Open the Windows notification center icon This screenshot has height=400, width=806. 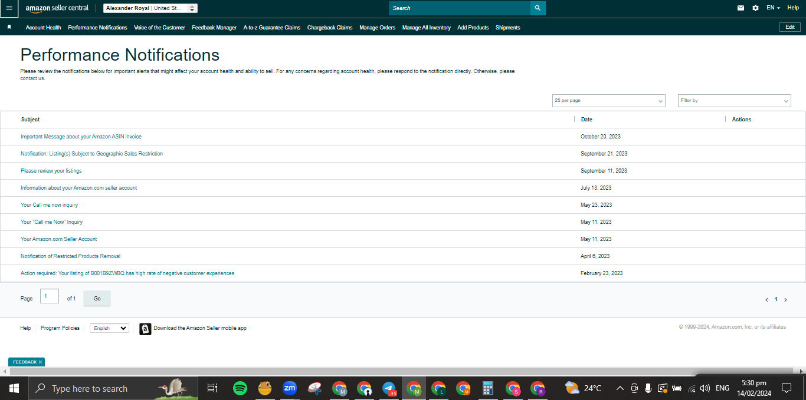point(787,388)
